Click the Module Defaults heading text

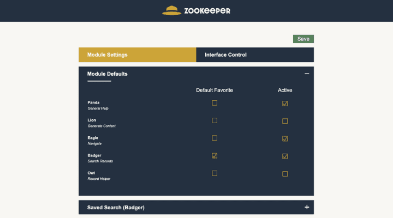tap(108, 74)
